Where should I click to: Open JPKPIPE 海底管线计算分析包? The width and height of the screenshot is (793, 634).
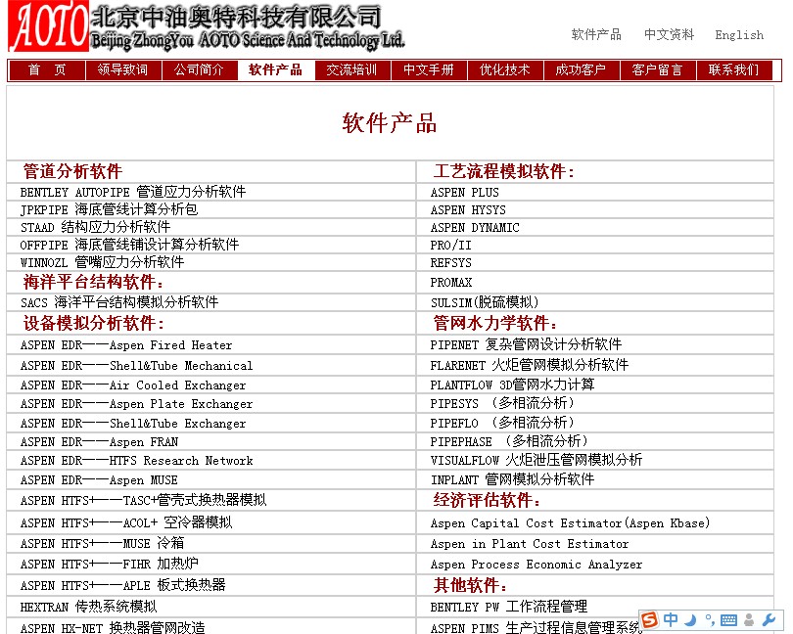[x=109, y=209]
